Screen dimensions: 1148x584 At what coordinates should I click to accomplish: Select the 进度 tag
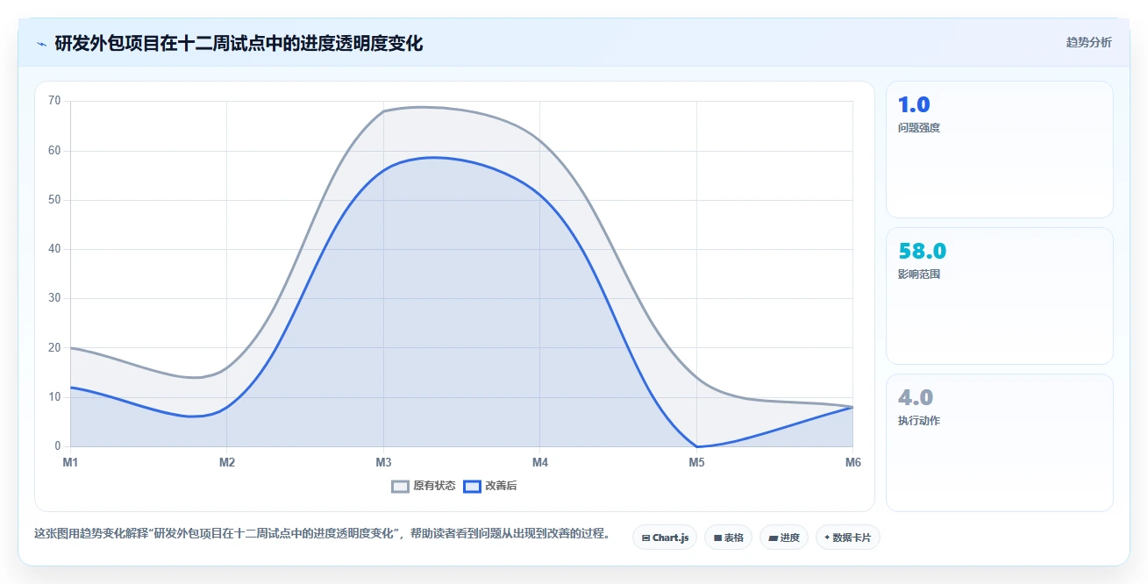click(x=784, y=538)
